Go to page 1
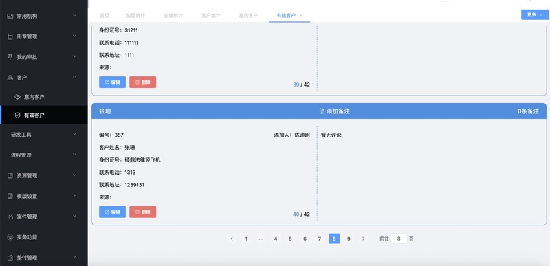 (x=246, y=239)
